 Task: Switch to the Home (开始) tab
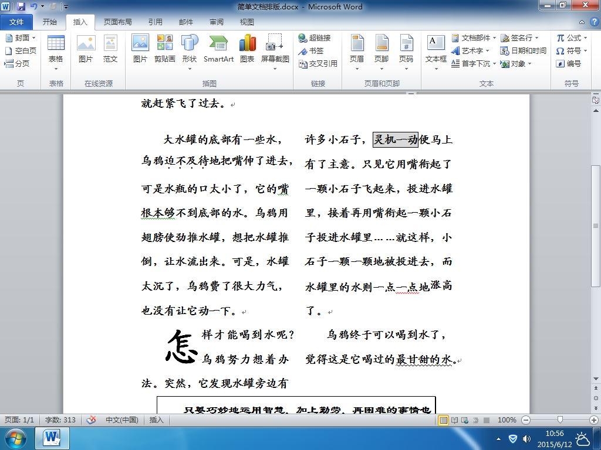(x=49, y=22)
